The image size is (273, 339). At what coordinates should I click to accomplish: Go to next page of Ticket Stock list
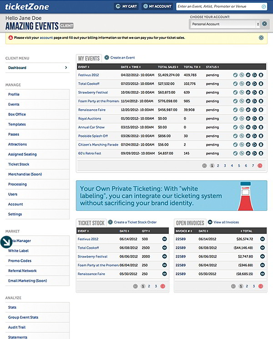pyautogui.click(x=163, y=286)
